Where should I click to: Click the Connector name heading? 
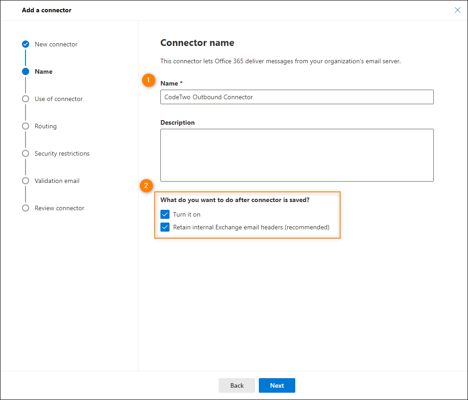click(197, 43)
